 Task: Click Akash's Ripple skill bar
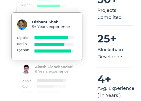point(52,81)
